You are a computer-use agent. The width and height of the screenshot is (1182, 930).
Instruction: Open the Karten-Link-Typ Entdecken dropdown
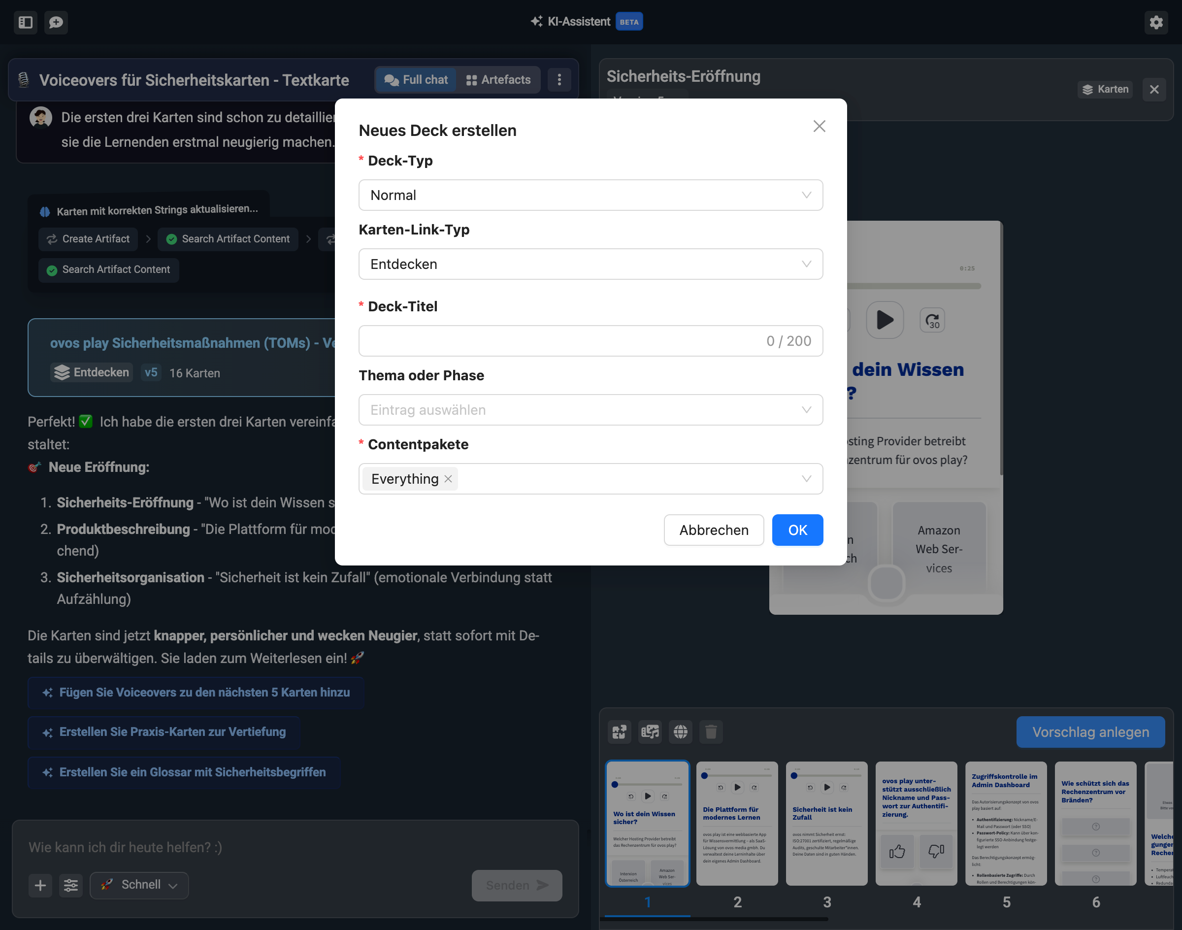(590, 264)
